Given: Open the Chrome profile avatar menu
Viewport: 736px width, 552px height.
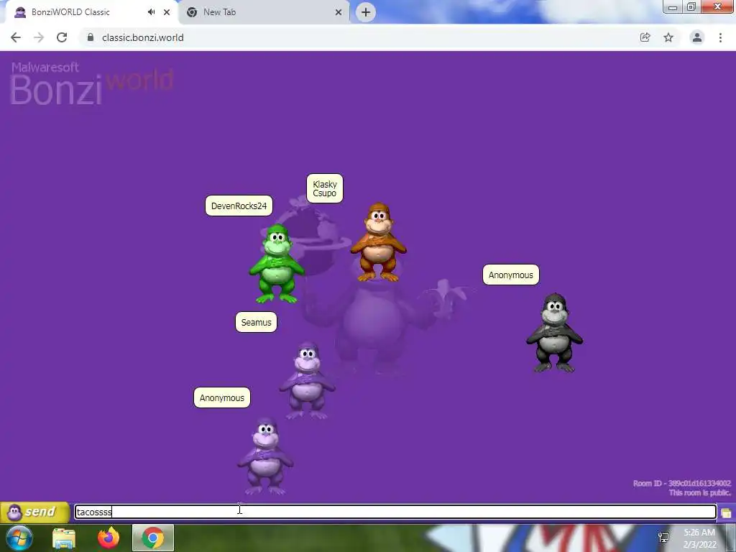Looking at the screenshot, I should (697, 37).
